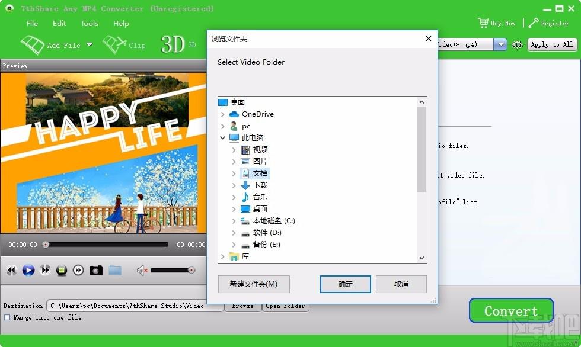581x347 pixels.
Task: Open the File menu
Action: tap(32, 23)
